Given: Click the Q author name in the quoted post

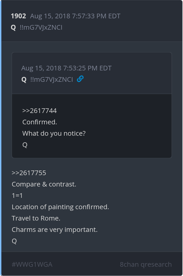Looking at the screenshot, I should click(24, 79).
